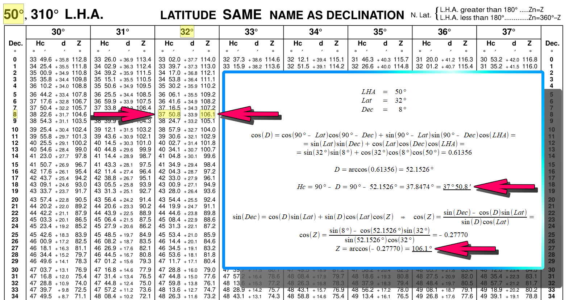Viewport: 569px width, 300px height.
Task: Click Hc '33 02.0' in the 32° column
Action: click(x=169, y=60)
